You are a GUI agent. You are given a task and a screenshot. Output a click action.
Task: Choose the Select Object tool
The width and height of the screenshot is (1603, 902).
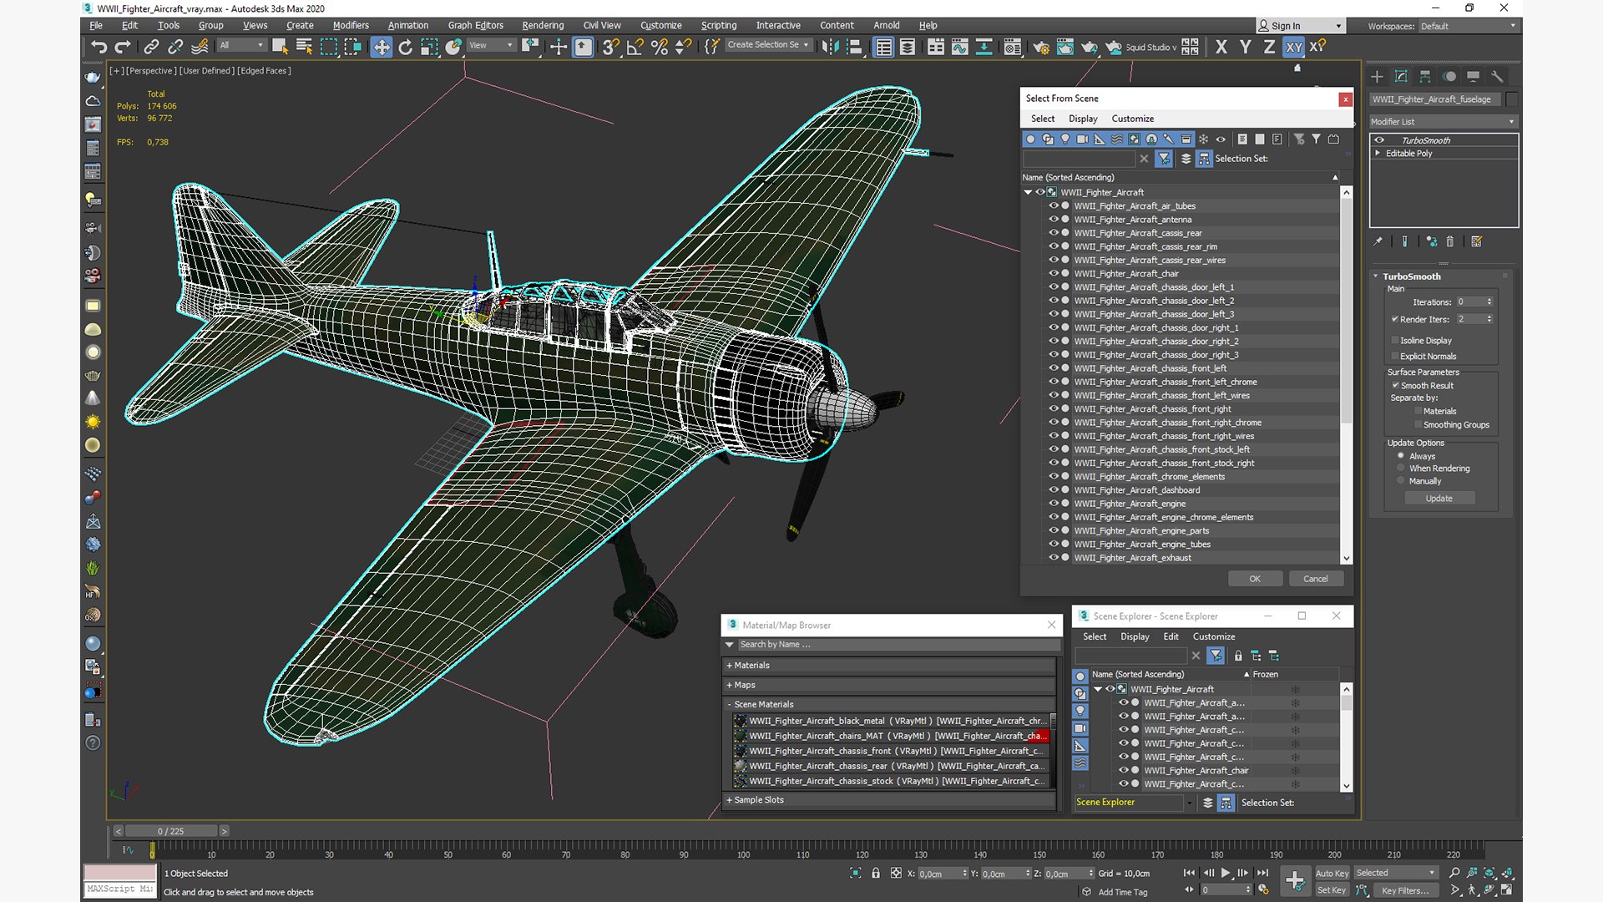[x=281, y=48]
